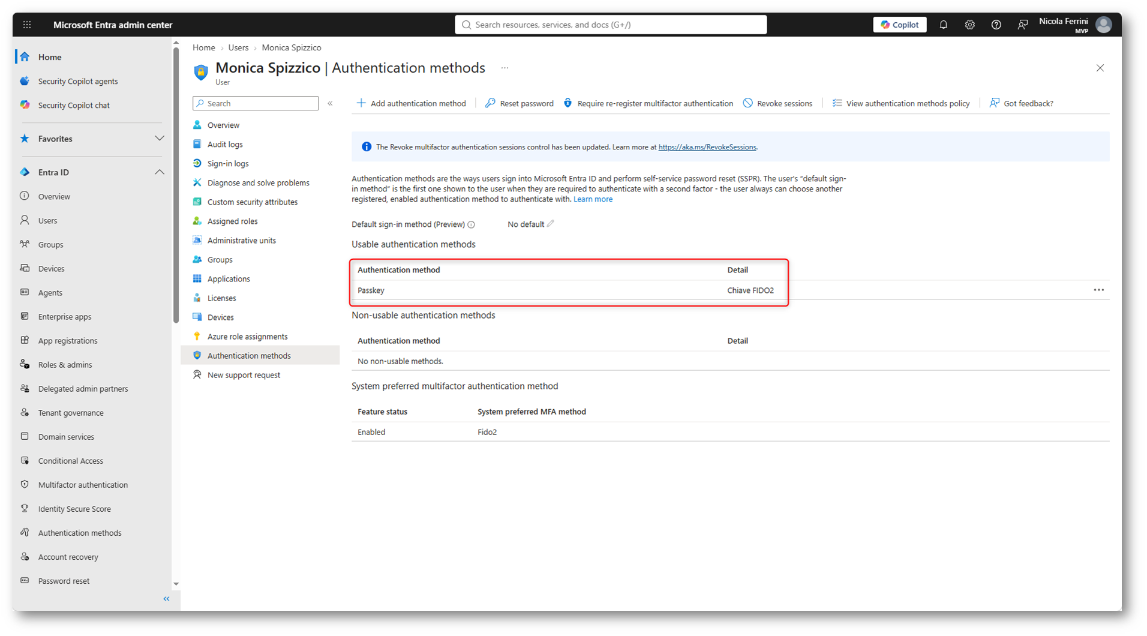Click the Monica Spizzico breadcrumb
Image resolution: width=1147 pixels, height=636 pixels.
(292, 47)
